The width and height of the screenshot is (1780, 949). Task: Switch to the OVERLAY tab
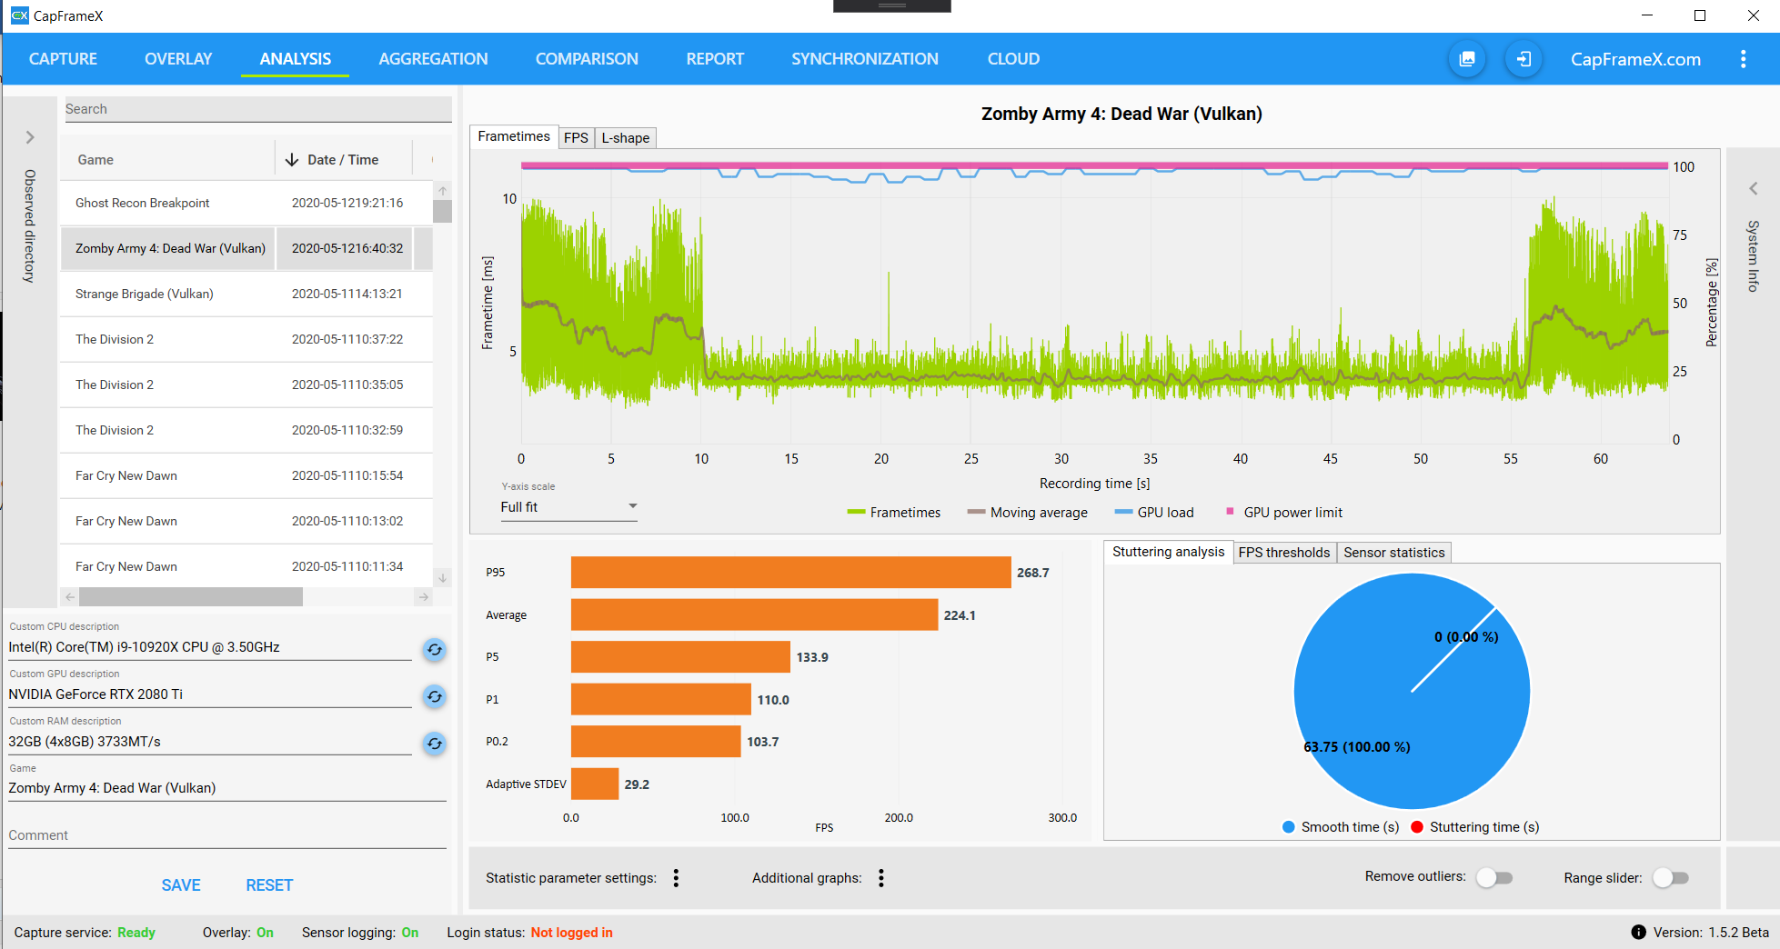[178, 59]
